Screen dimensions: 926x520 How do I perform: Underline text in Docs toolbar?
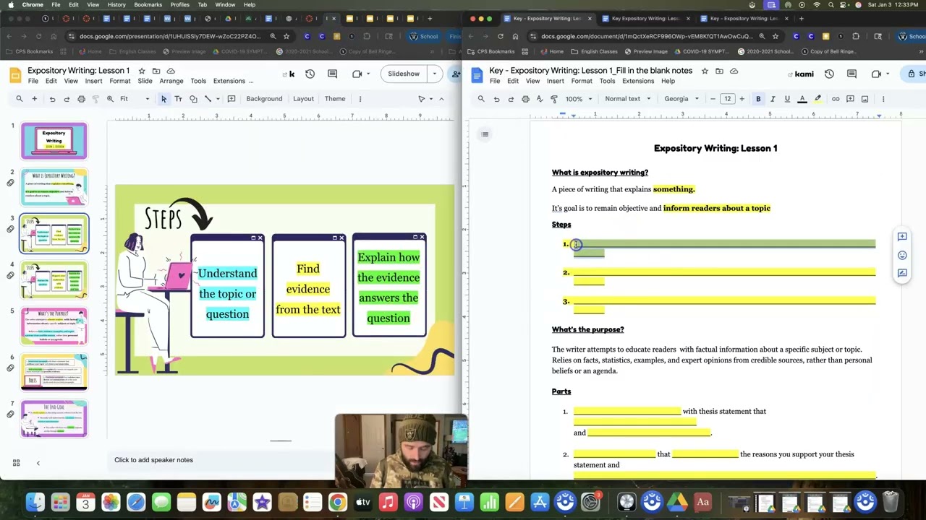click(x=787, y=99)
